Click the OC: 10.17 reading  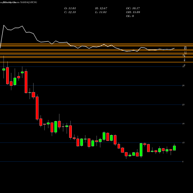(x=133, y=8)
